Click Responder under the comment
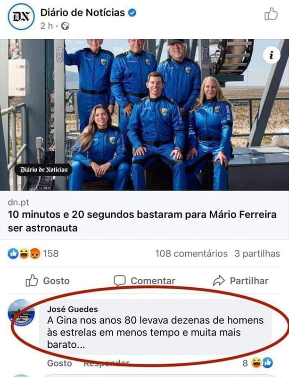 tap(107, 363)
